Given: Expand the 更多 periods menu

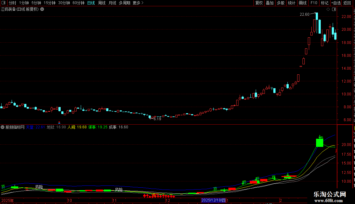Looking at the screenshot, I should tap(138, 3).
